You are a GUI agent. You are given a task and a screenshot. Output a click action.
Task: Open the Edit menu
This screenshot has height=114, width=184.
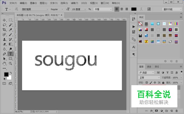click(23, 3)
